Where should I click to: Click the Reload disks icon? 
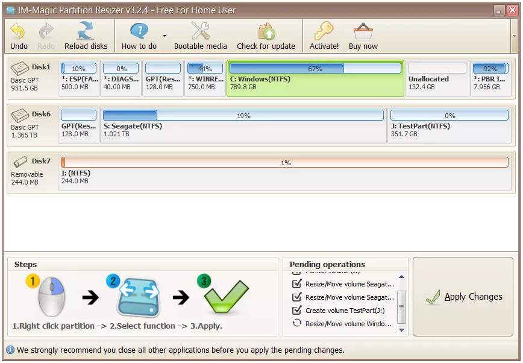[86, 31]
